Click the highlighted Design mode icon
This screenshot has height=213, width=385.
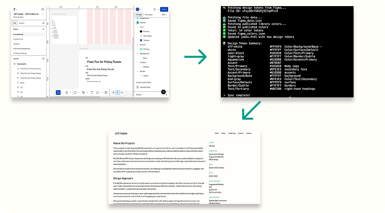click(118, 93)
